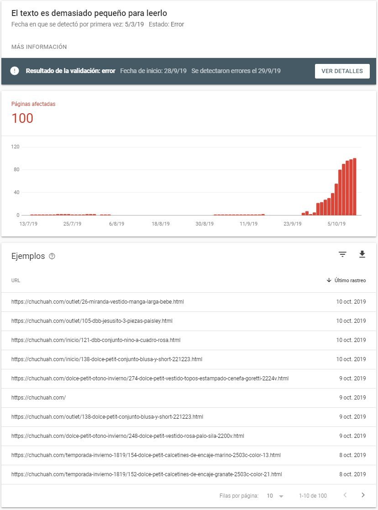Select the dbb-conjunto-nino-a-cuadro-rosa URL

[96, 340]
